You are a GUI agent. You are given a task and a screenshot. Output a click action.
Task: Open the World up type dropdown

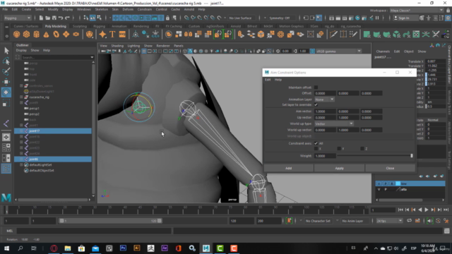(x=334, y=123)
